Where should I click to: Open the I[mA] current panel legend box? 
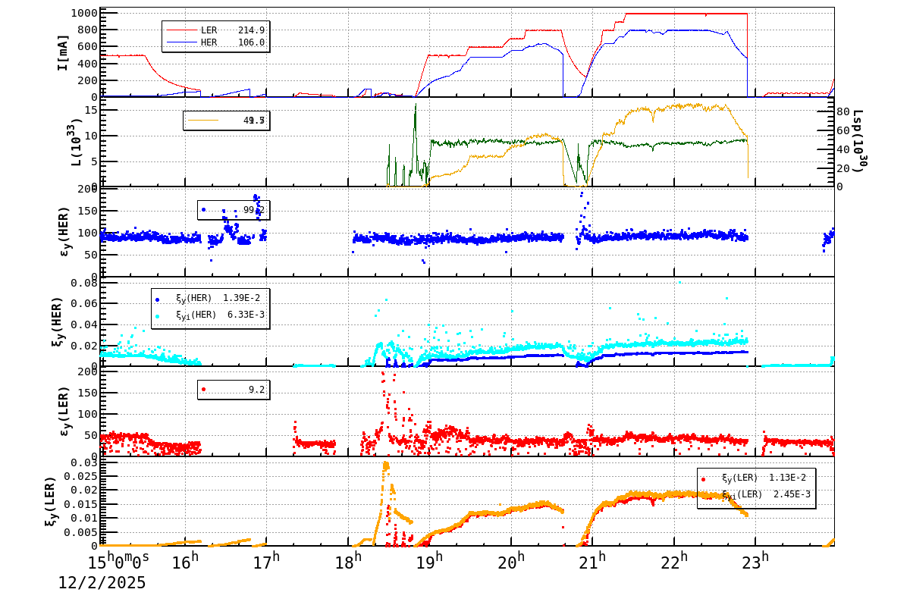pos(215,37)
